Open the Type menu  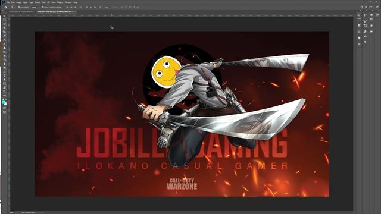coord(31,2)
